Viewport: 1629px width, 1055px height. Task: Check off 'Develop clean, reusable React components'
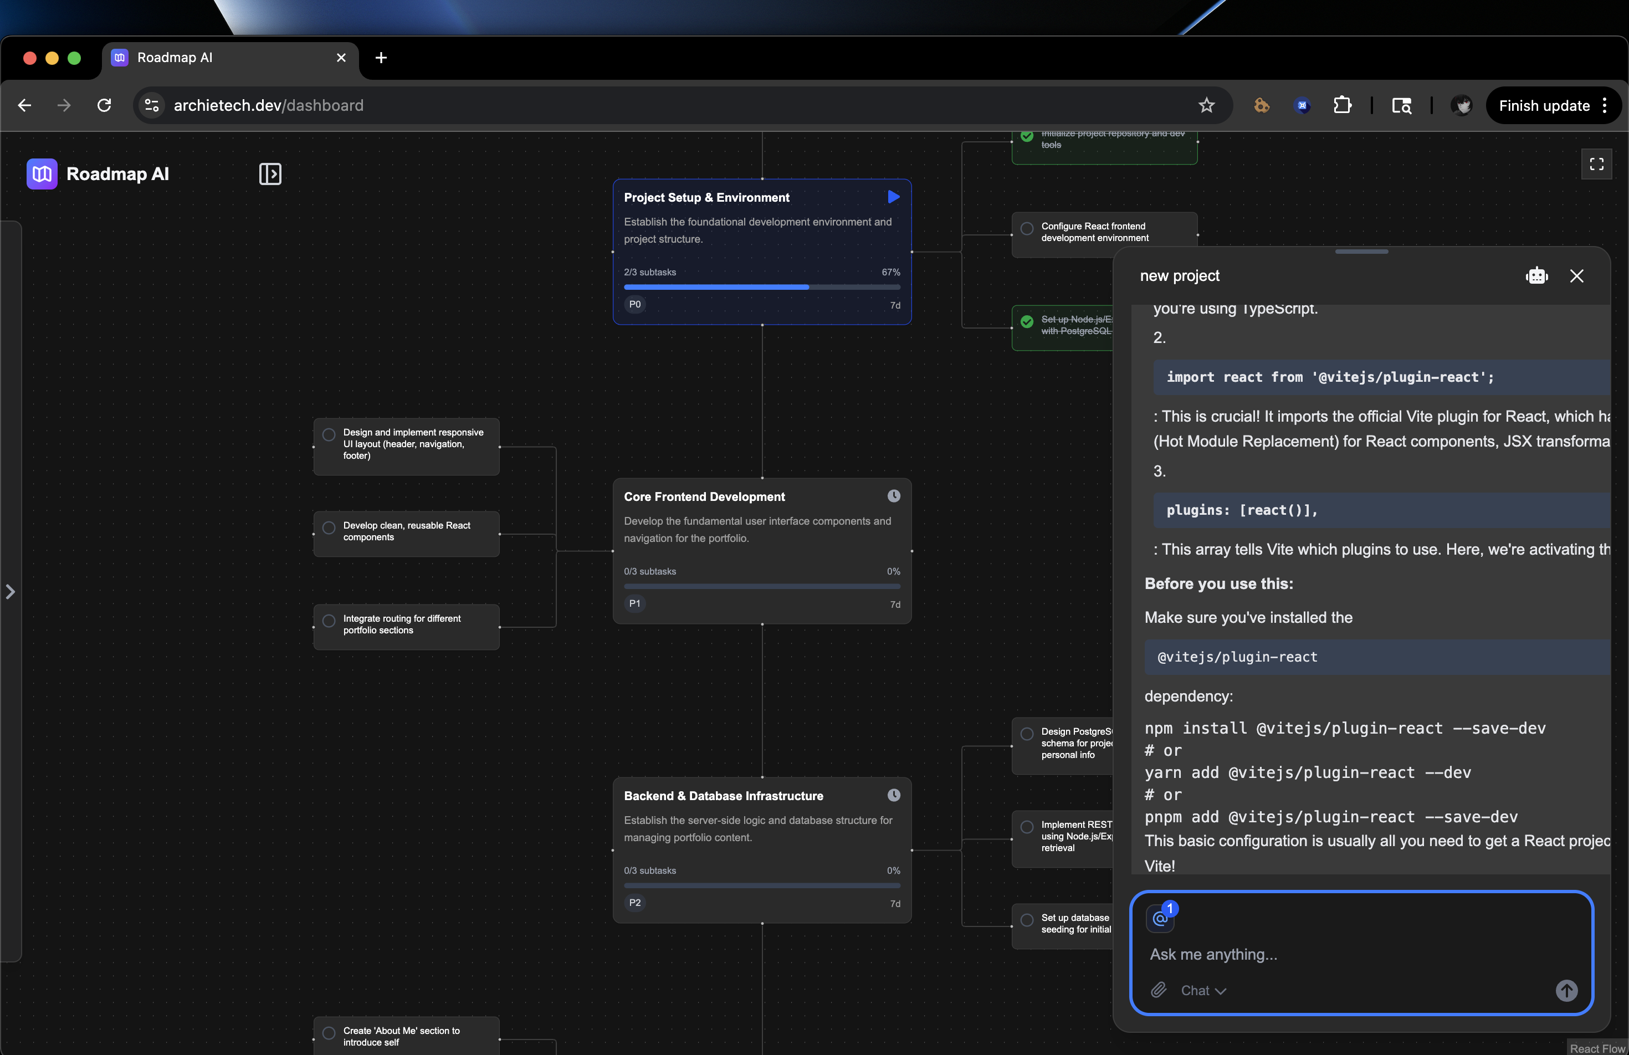[329, 528]
